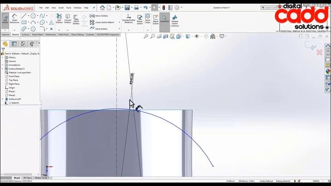The image size is (331, 186).
Task: Click the Zoom to Fit icon
Action: (x=146, y=36)
